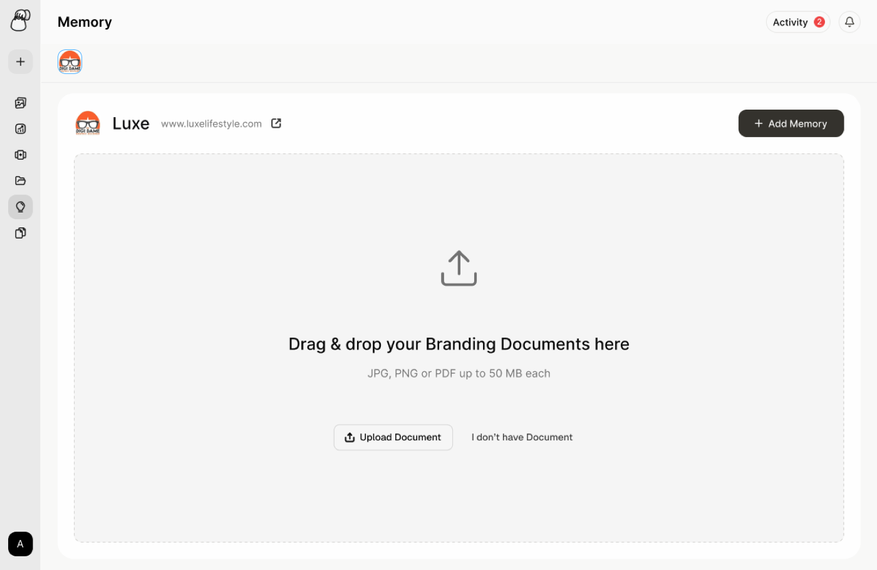Click the large upload arrow icon
Screen dimensions: 877x570
click(459, 268)
